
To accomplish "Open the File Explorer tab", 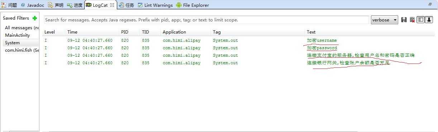I will (x=192, y=5).
